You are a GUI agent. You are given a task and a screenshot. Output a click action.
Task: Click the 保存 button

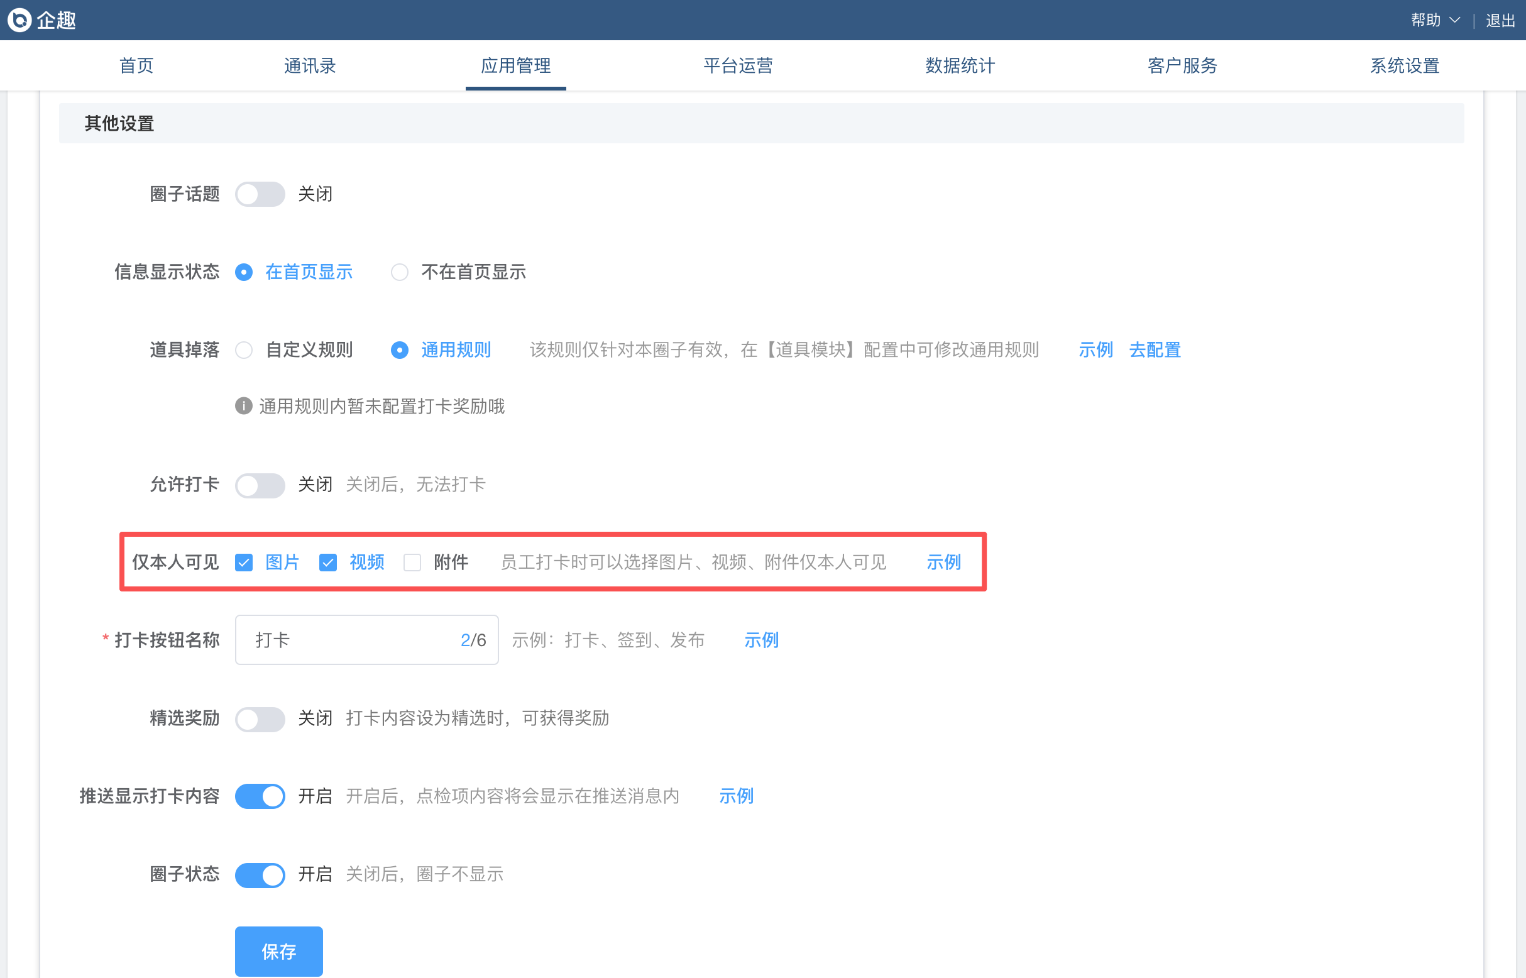[279, 952]
